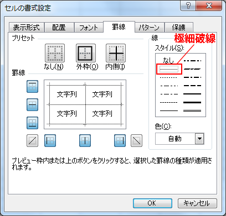This screenshot has height=216, width=226.
Task: Choose the medium dashed line style
Action: coord(192,86)
